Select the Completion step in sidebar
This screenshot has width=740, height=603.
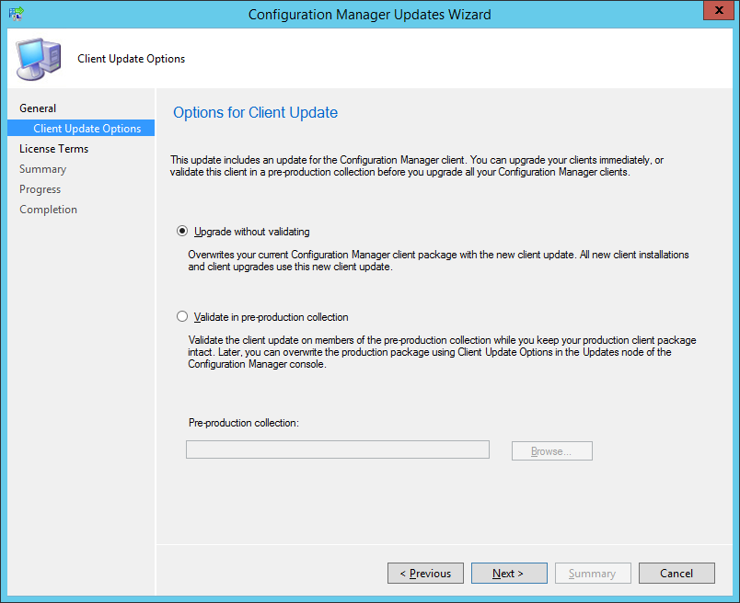pyautogui.click(x=48, y=210)
